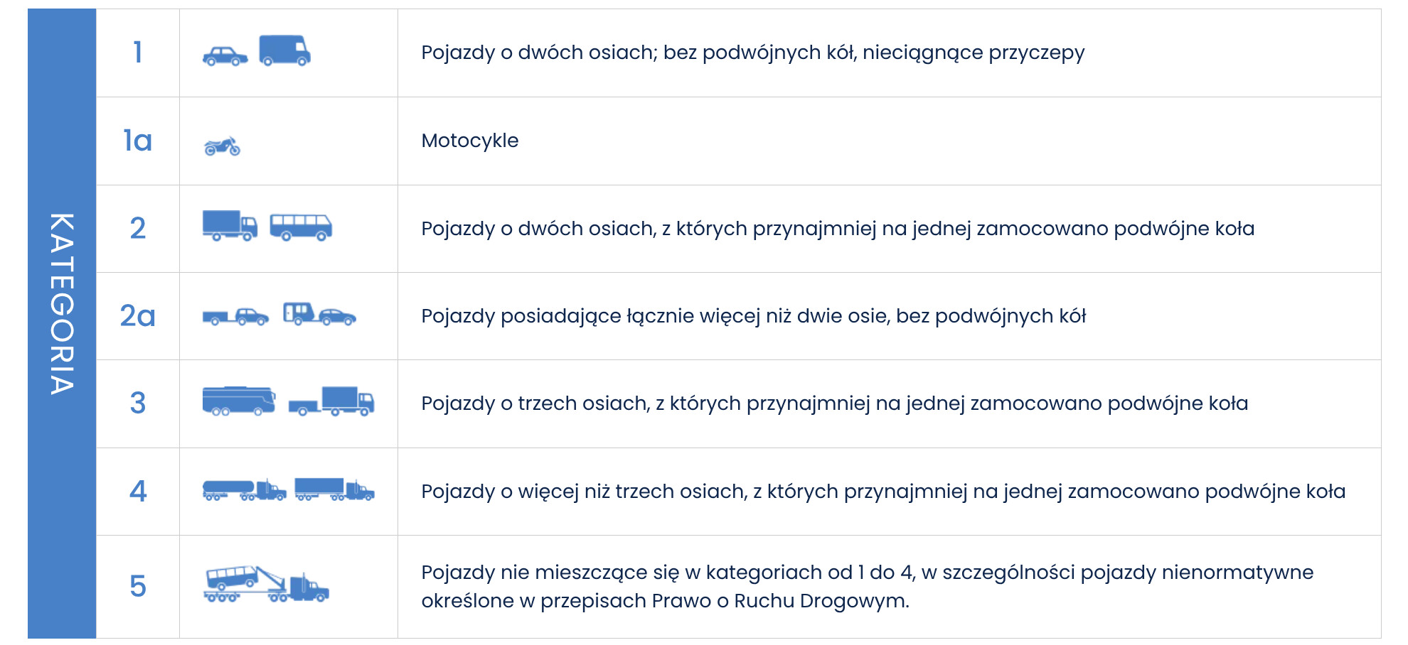
Task: Click category number 2a label
Action: pyautogui.click(x=137, y=315)
